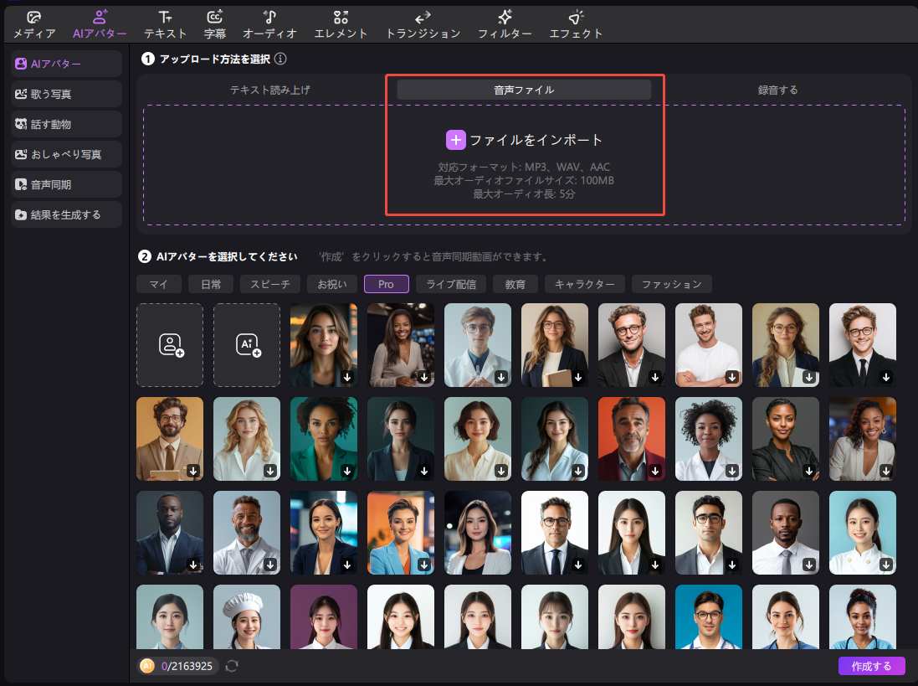Switch to the 録音する tab
This screenshot has width=918, height=686.
point(777,90)
